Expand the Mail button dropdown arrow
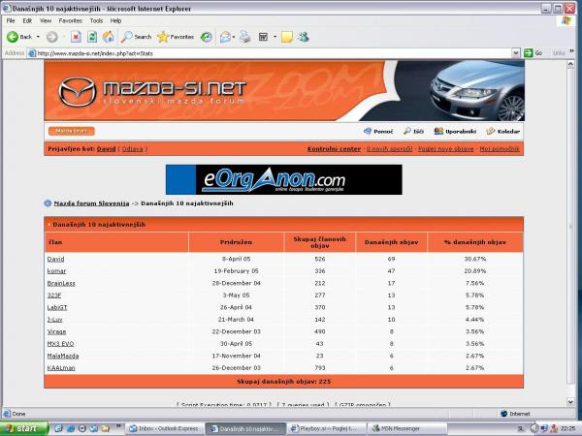 click(x=234, y=37)
